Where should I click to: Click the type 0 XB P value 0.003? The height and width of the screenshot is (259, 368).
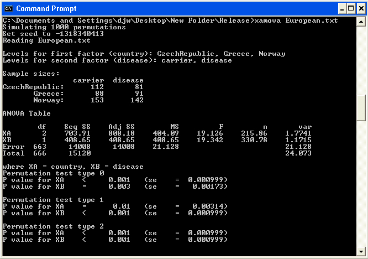coord(119,187)
